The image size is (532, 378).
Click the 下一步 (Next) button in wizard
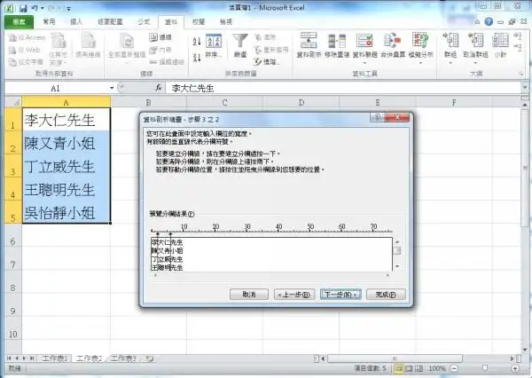click(x=340, y=295)
